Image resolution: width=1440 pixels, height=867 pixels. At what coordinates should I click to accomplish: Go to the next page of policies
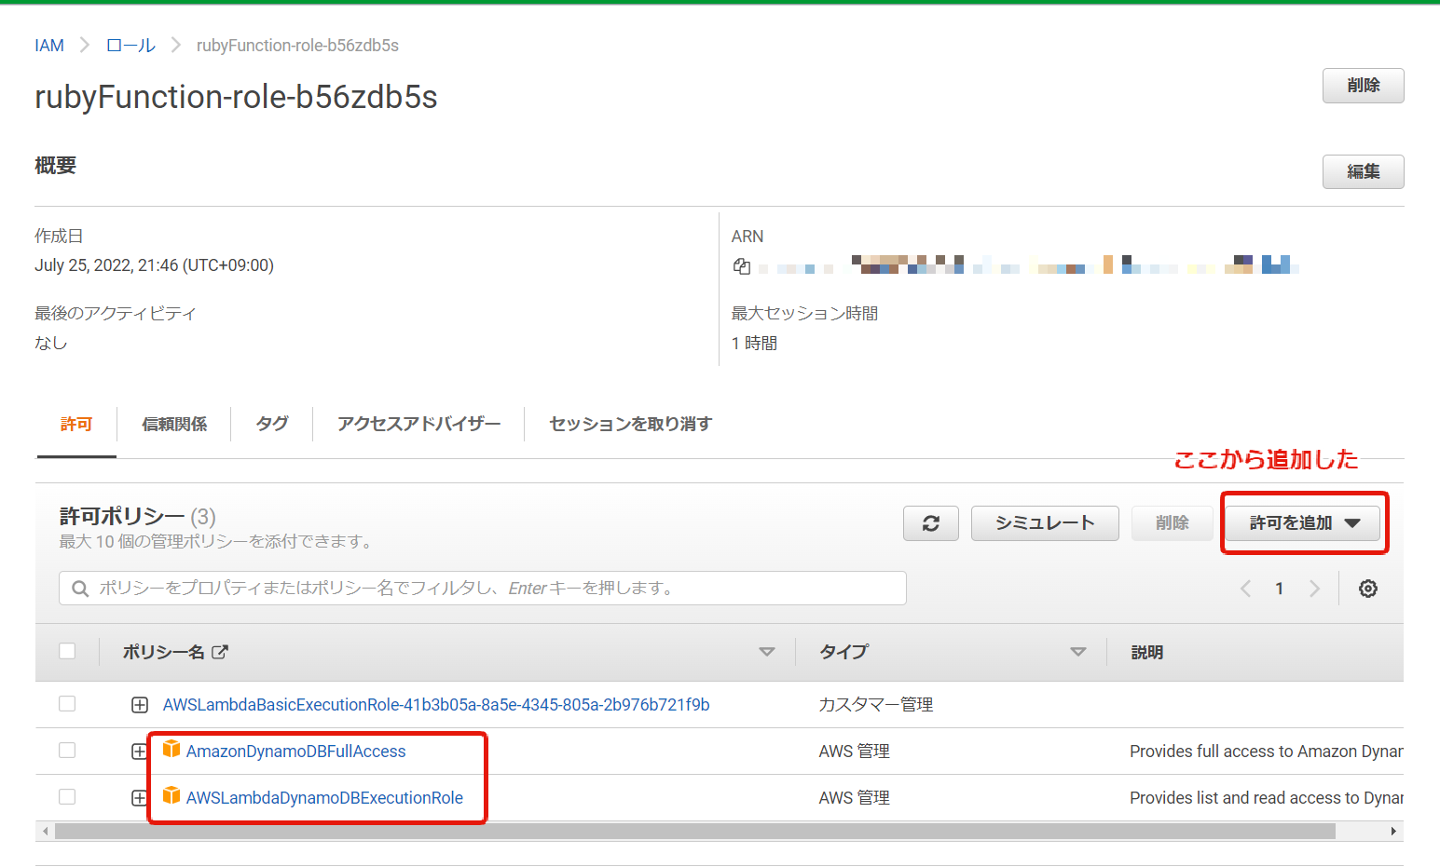pyautogui.click(x=1314, y=589)
